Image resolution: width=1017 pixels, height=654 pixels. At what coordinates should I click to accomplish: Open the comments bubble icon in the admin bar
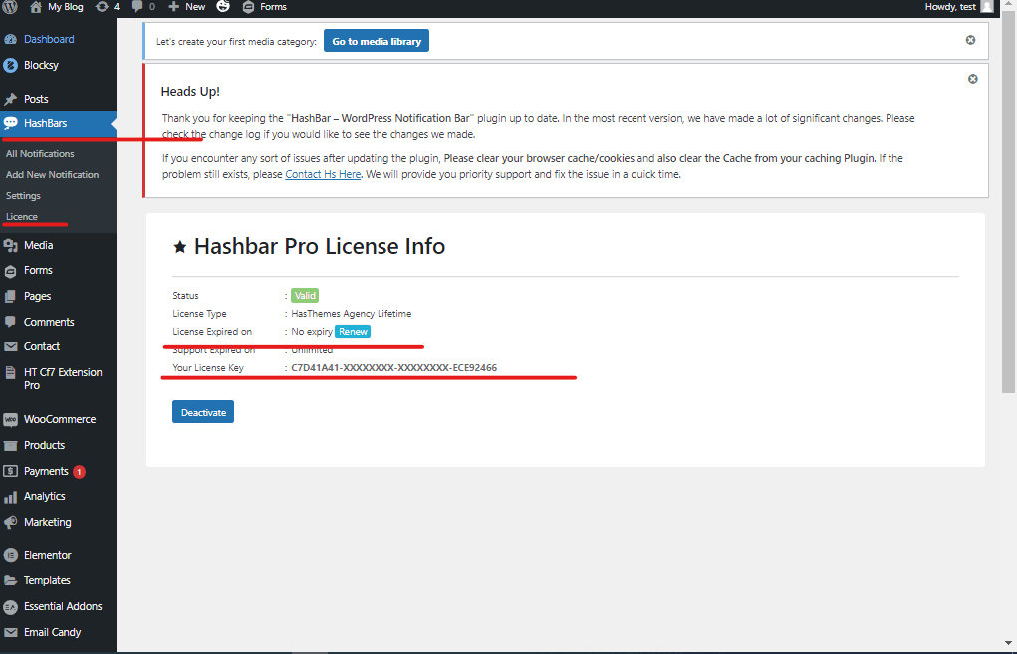click(136, 7)
